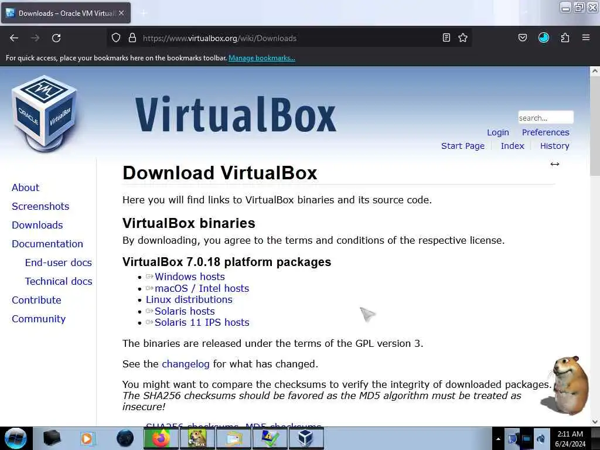Open Downloads in the sidebar

(37, 225)
